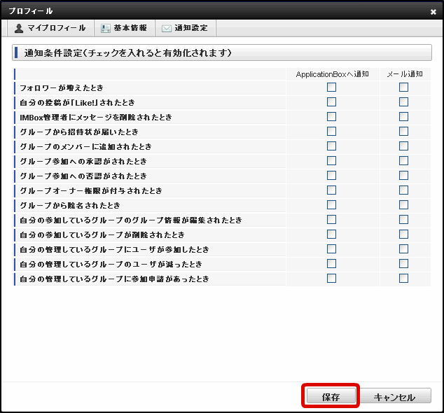Tick mail box for グループにユーザが参加したとき
The image size is (444, 413).
404,249
